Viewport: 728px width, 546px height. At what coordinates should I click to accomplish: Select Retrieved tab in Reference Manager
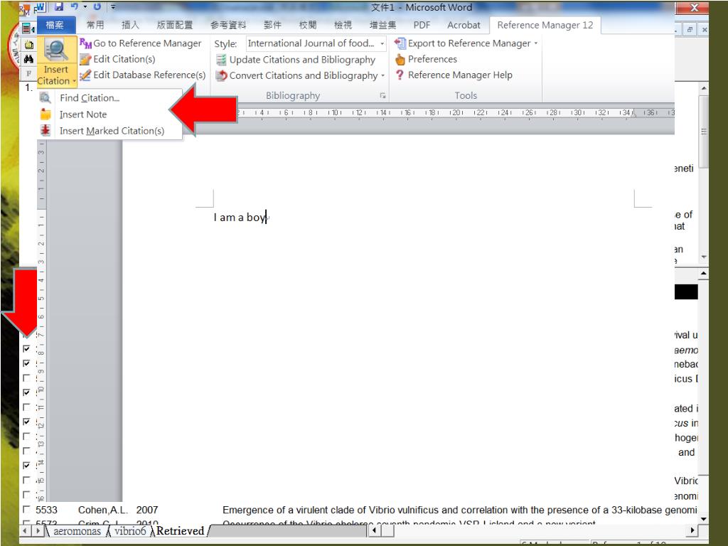click(180, 530)
